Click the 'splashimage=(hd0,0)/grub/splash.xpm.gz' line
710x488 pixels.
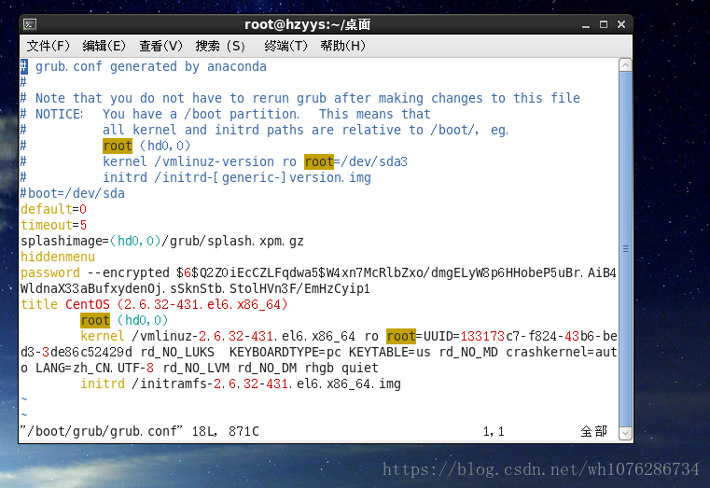162,242
